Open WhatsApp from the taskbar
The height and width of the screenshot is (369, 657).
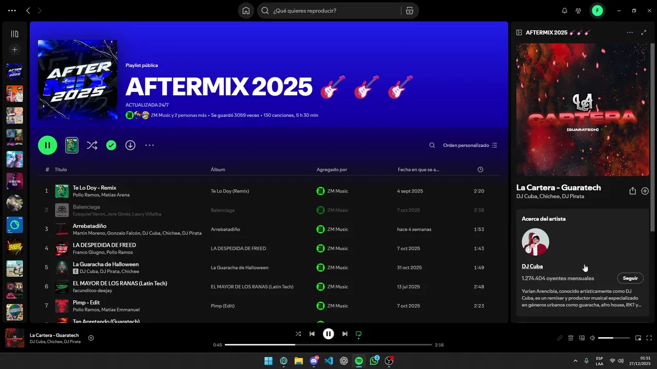(374, 361)
